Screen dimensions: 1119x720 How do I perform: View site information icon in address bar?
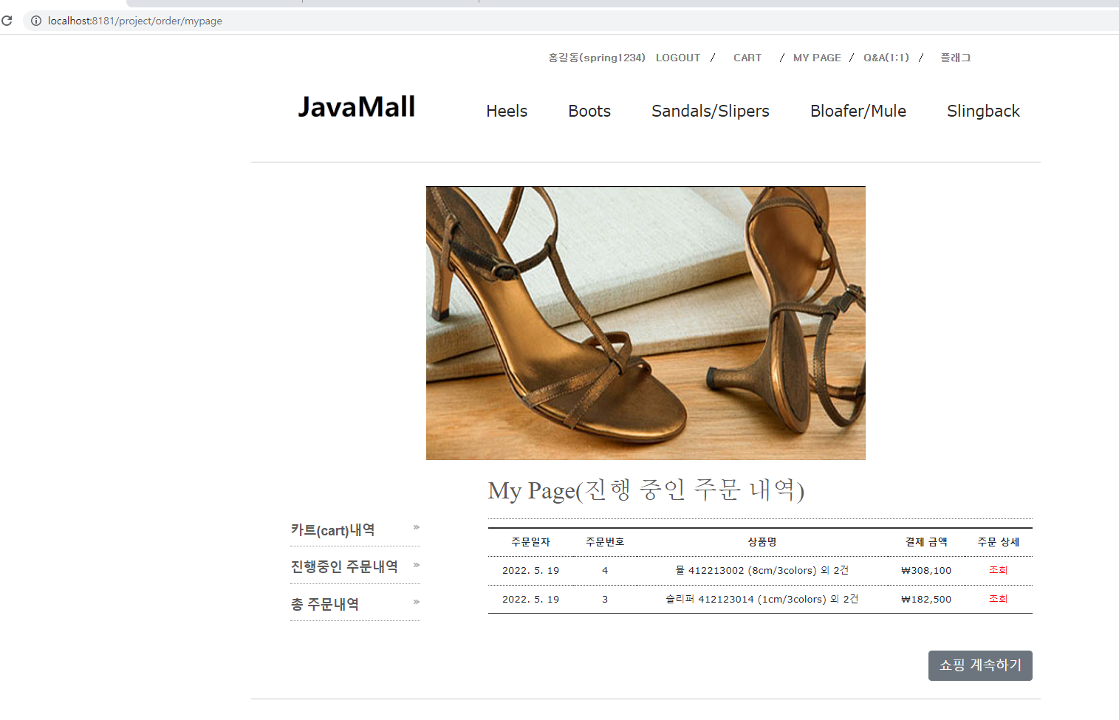pyautogui.click(x=35, y=21)
